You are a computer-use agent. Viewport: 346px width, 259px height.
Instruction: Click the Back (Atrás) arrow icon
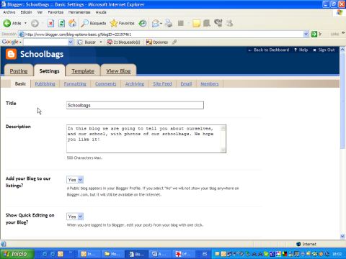pyautogui.click(x=7, y=23)
